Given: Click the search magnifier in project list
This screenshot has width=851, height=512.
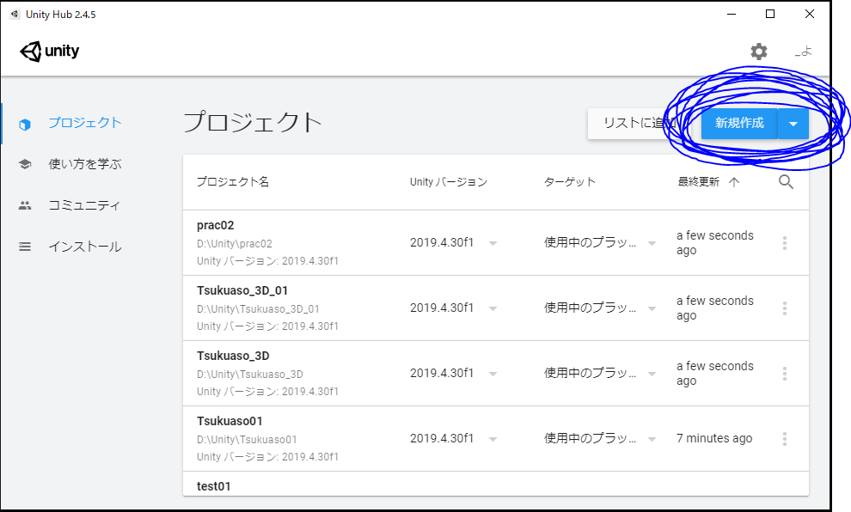Looking at the screenshot, I should click(x=786, y=182).
